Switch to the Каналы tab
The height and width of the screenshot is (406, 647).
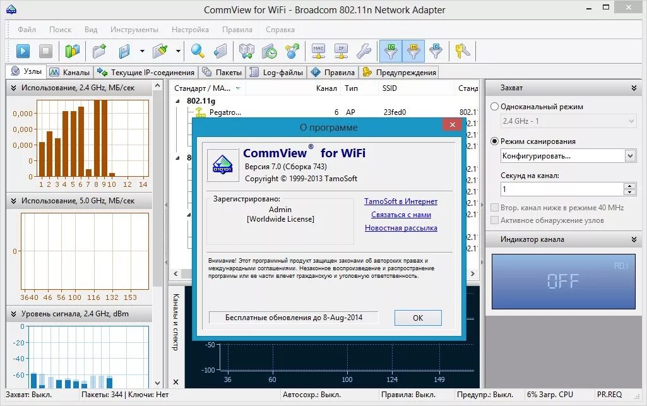69,72
